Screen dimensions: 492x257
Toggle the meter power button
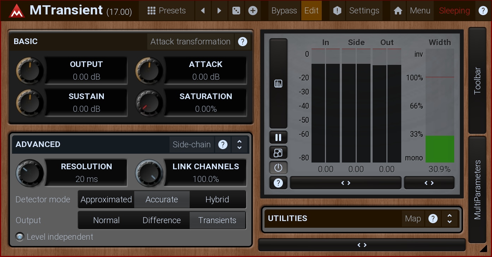click(x=278, y=168)
